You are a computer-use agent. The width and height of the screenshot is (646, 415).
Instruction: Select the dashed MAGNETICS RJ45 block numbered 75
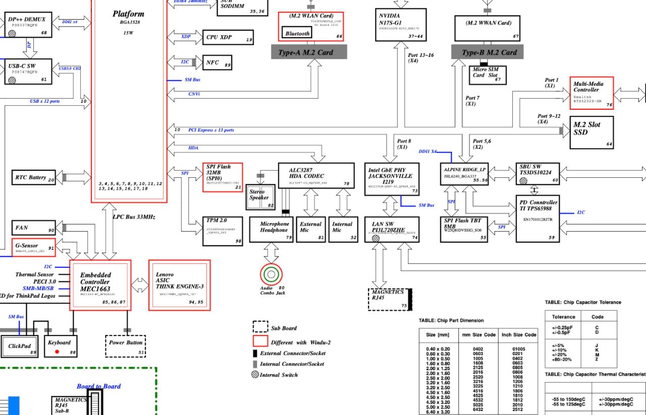pyautogui.click(x=390, y=299)
